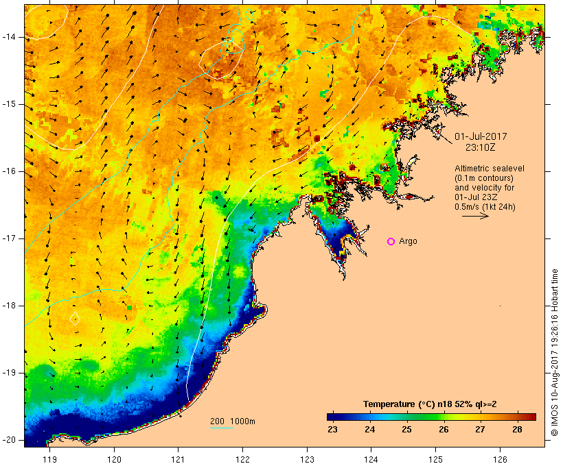Click the Temperature colorbar title
The width and height of the screenshot is (563, 466).
(430, 404)
